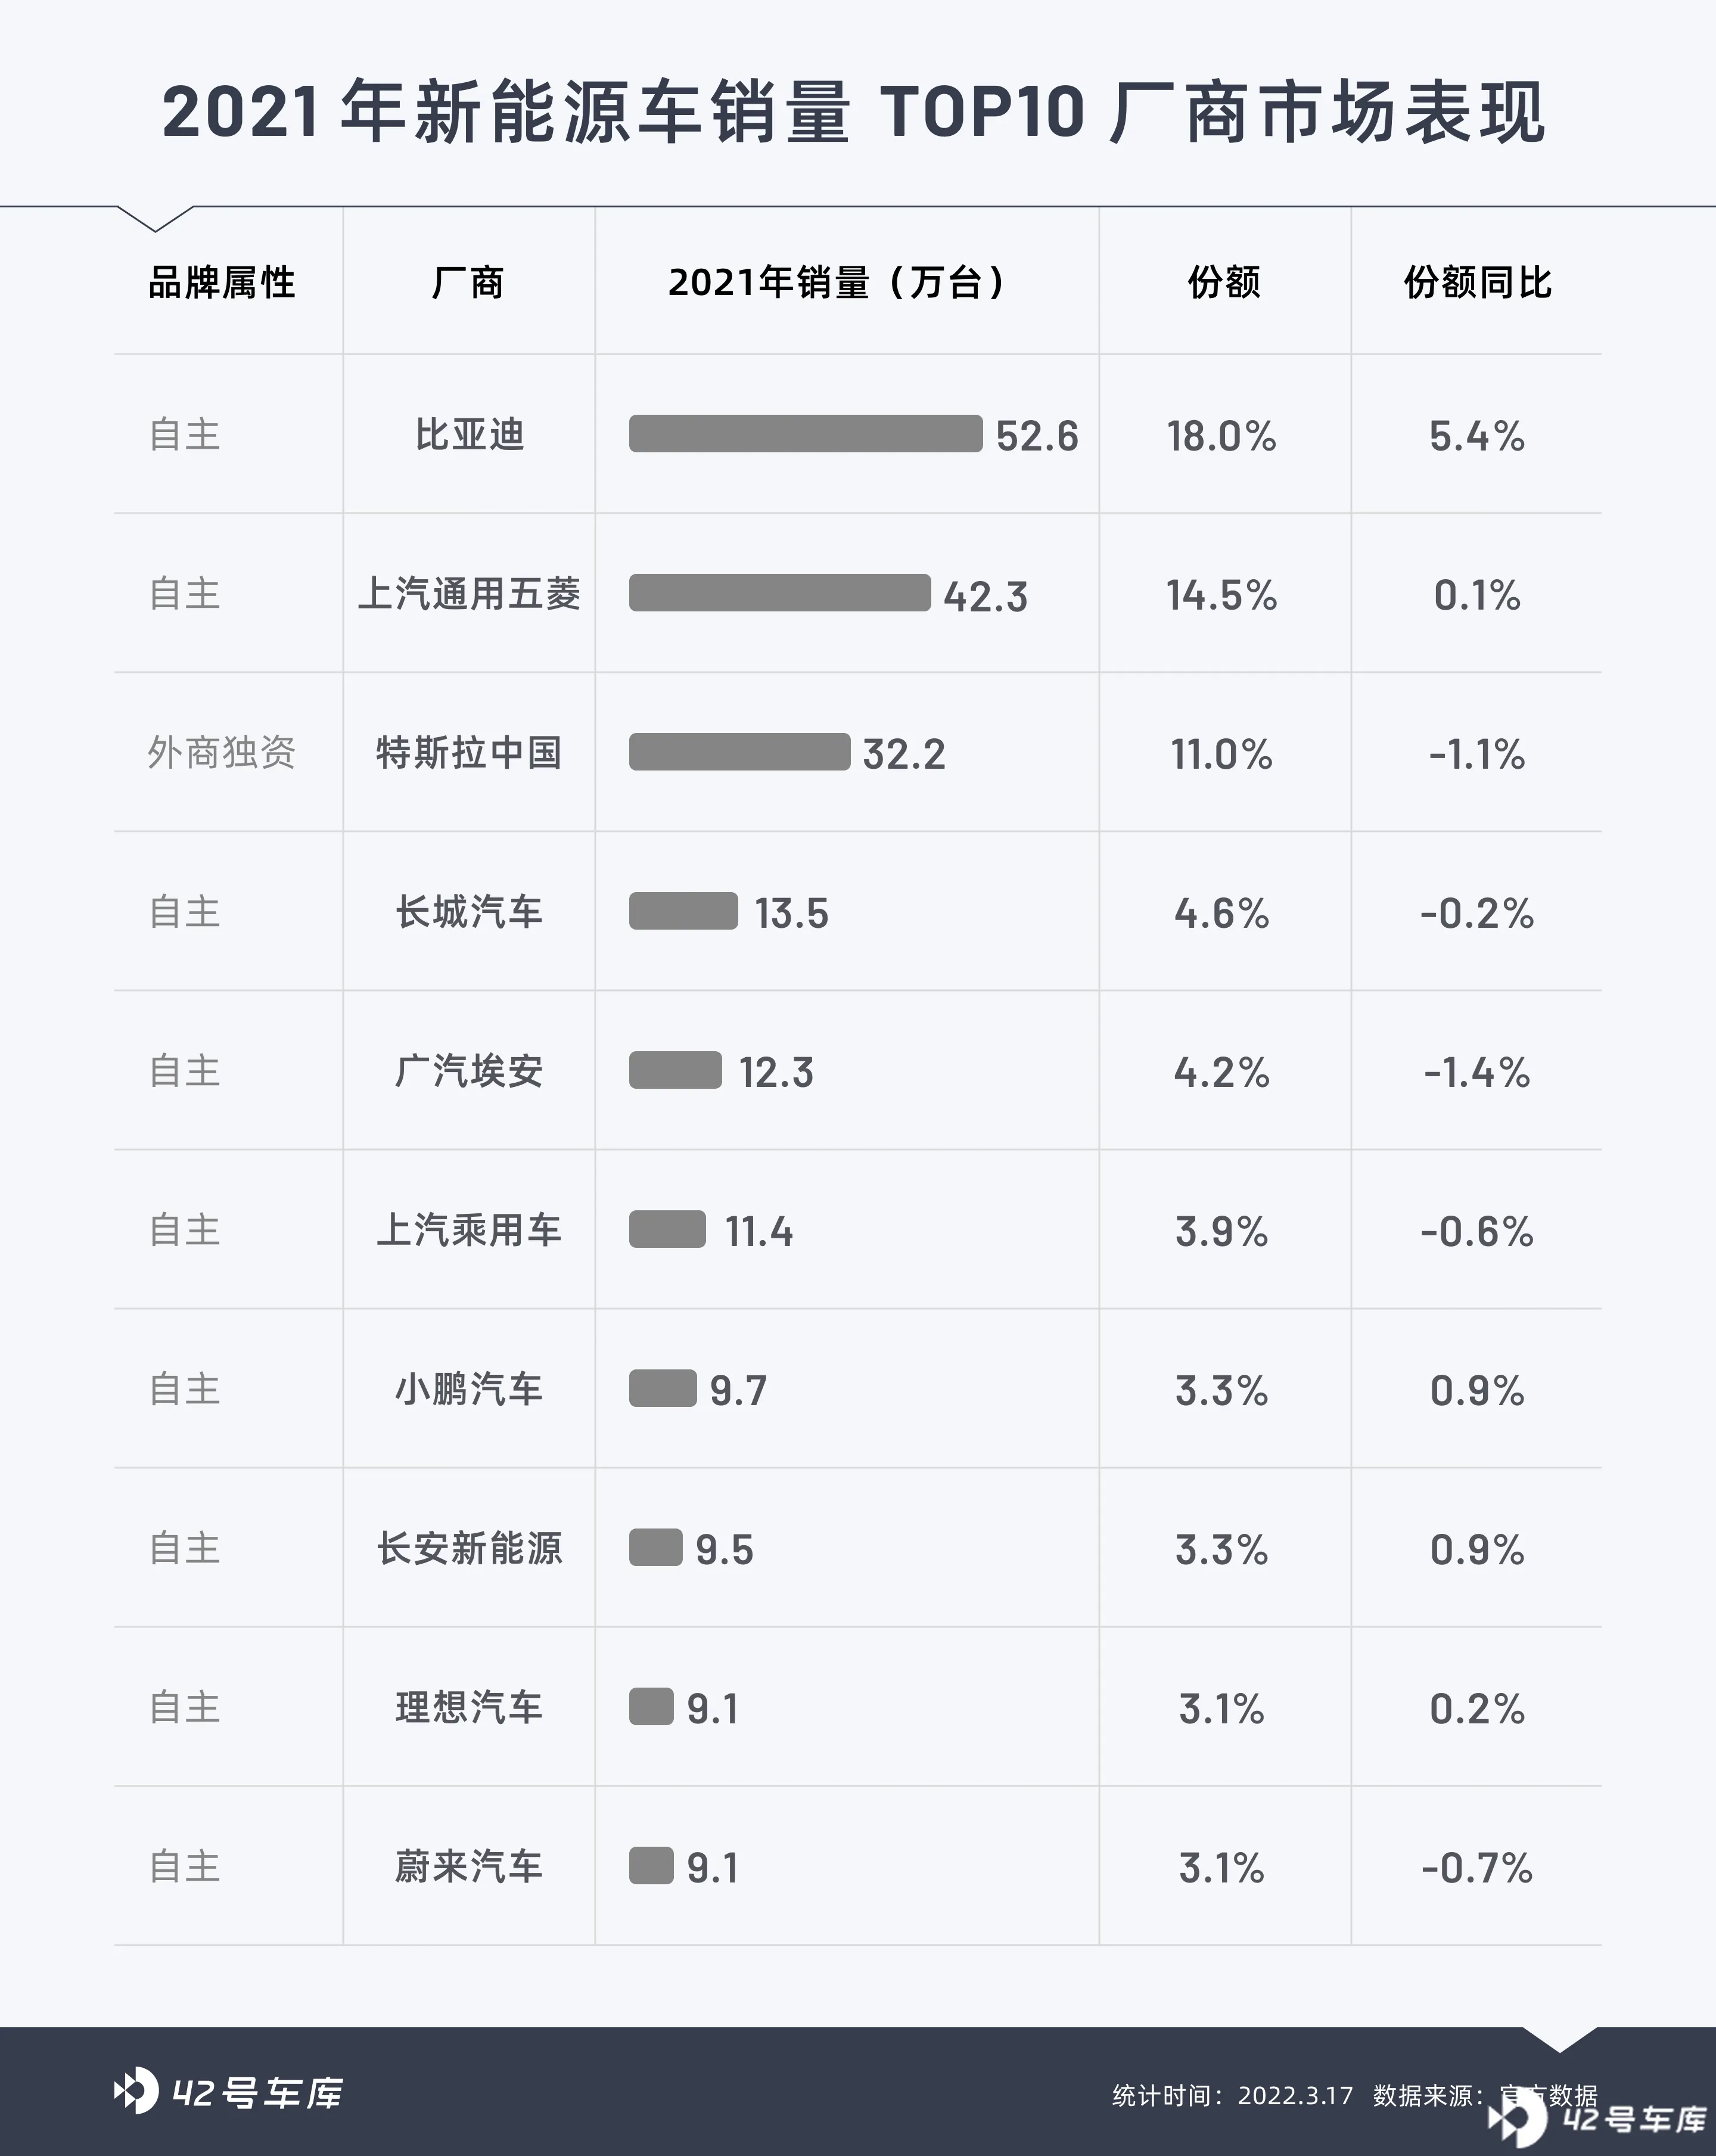Click the 42号车库 logo in the footer left
This screenshot has height=2156, width=1716.
[x=229, y=2091]
